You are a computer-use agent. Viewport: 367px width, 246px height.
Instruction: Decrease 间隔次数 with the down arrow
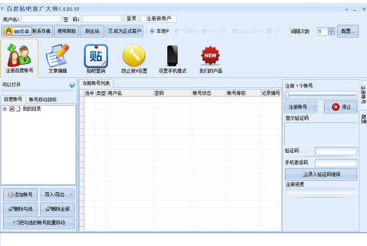(331, 33)
